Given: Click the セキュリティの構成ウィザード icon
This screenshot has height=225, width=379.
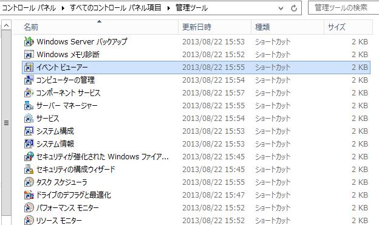Looking at the screenshot, I should 29,170.
